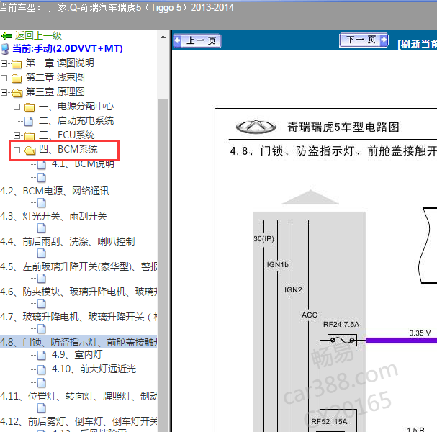Image resolution: width=437 pixels, height=432 pixels.
Task: Click page icon above 4.4、前后雨刮
Action: (42, 228)
